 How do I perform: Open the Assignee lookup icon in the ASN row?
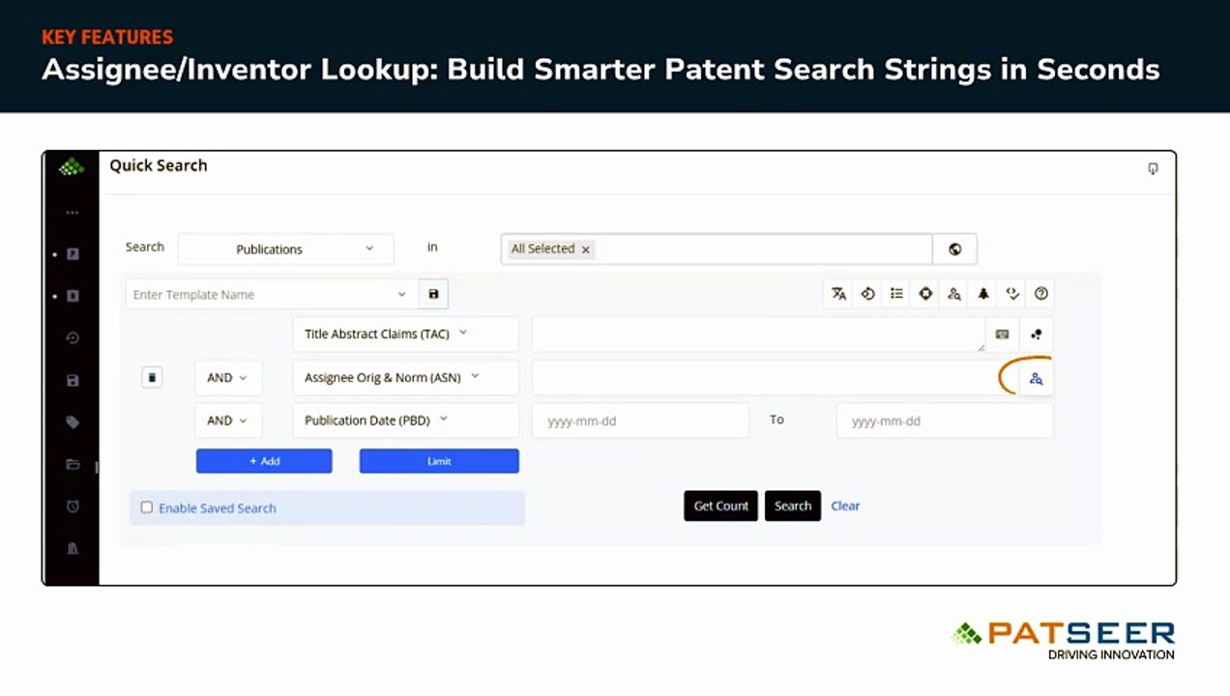tap(1037, 379)
